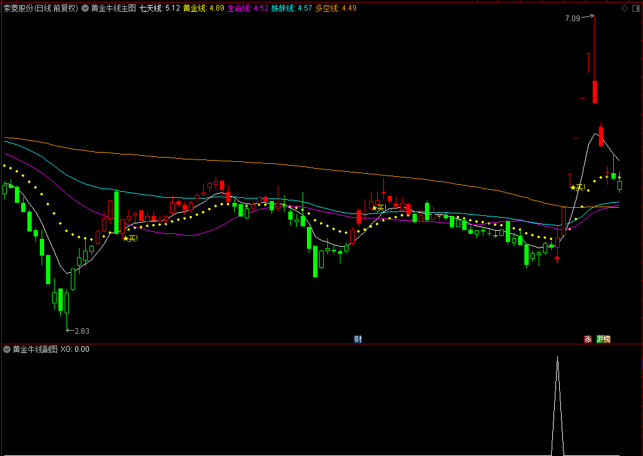Viewport: 643px width, 456px height.
Task: Click the leftmost ★买! buy signal
Action: click(130, 238)
